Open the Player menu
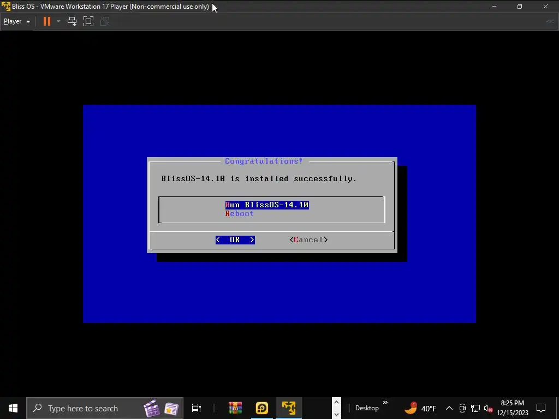This screenshot has width=559, height=419. tap(17, 21)
